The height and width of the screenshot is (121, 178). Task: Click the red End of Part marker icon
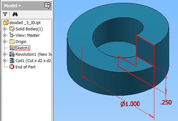(12, 67)
